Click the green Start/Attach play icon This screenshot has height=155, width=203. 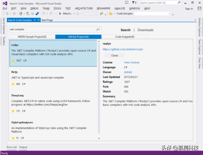(60, 14)
